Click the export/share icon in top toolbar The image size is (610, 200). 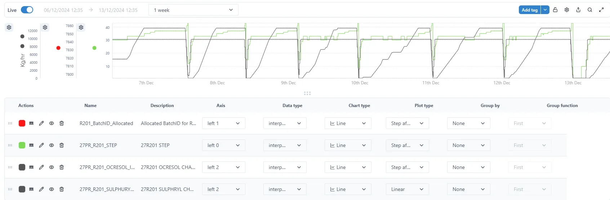point(578,10)
